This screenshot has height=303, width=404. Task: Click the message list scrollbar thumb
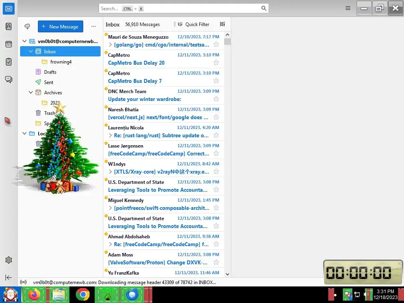pyautogui.click(x=227, y=41)
